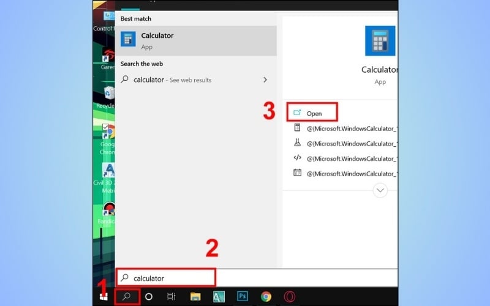Click 'calculator - See web results' entry
The height and width of the screenshot is (306, 490).
184,80
